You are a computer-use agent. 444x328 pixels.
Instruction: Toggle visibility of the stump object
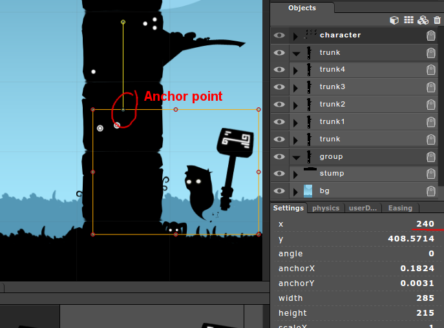[x=279, y=174]
